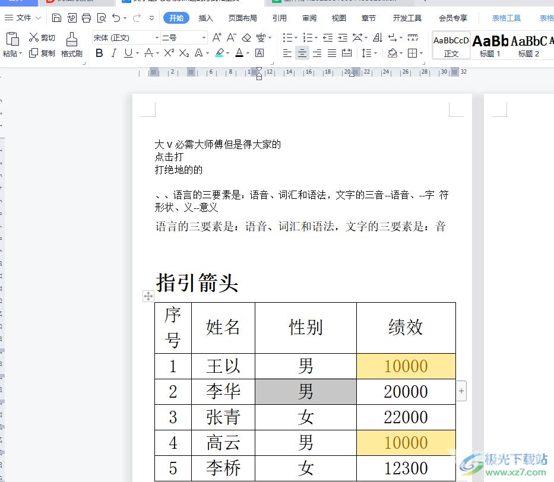Toggle Underline formatting
554x482 pixels.
click(x=128, y=53)
